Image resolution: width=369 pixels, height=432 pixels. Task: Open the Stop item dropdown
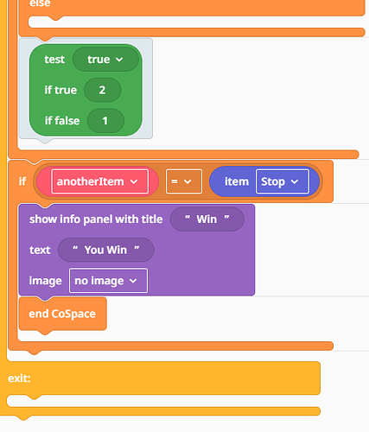[x=283, y=181]
